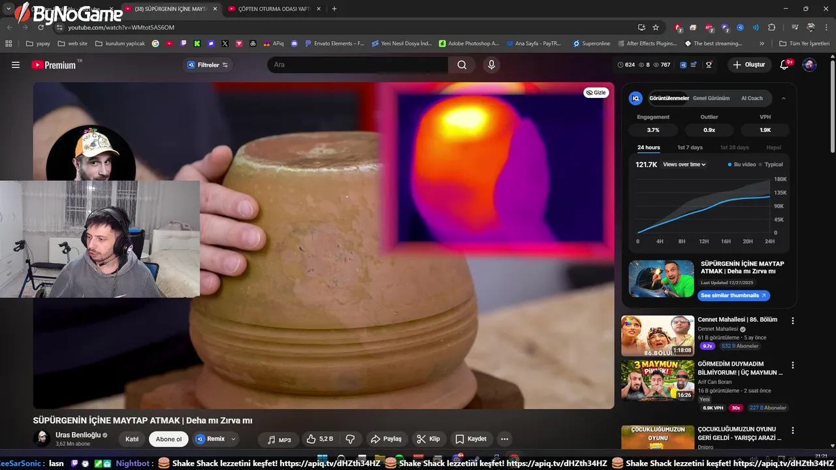Image resolution: width=836 pixels, height=470 pixels.
Task: Select the Hepsi range tab
Action: pos(773,148)
